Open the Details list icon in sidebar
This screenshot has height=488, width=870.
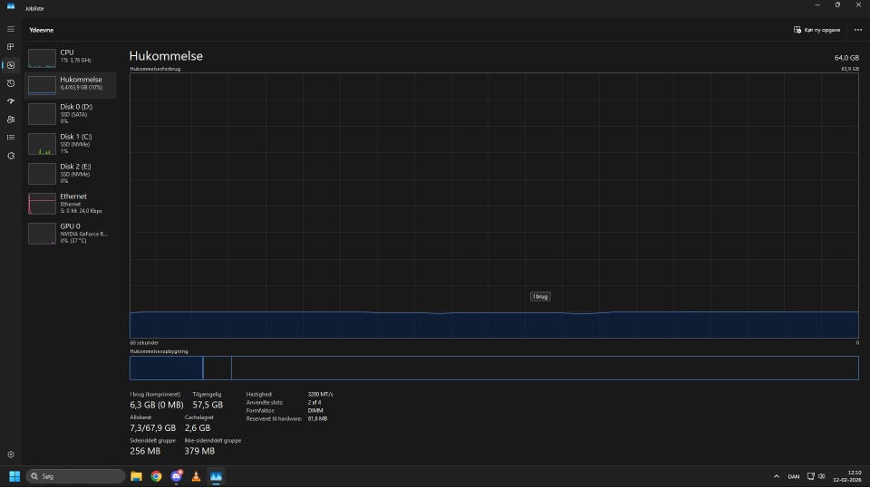tap(11, 138)
